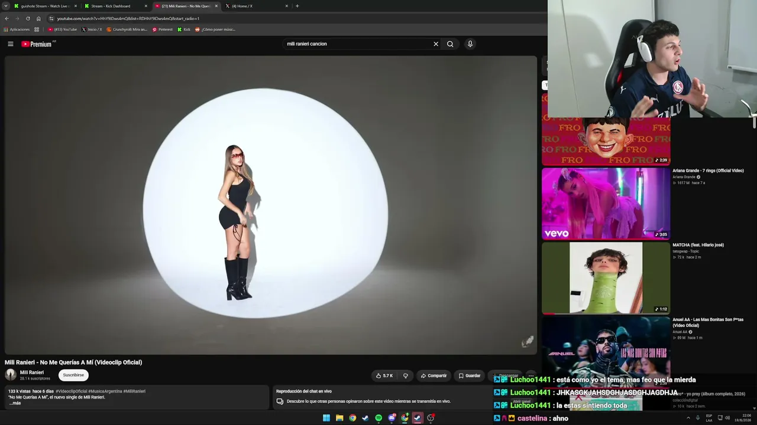The width and height of the screenshot is (757, 425).
Task: Open Discord from the taskbar
Action: click(x=392, y=418)
